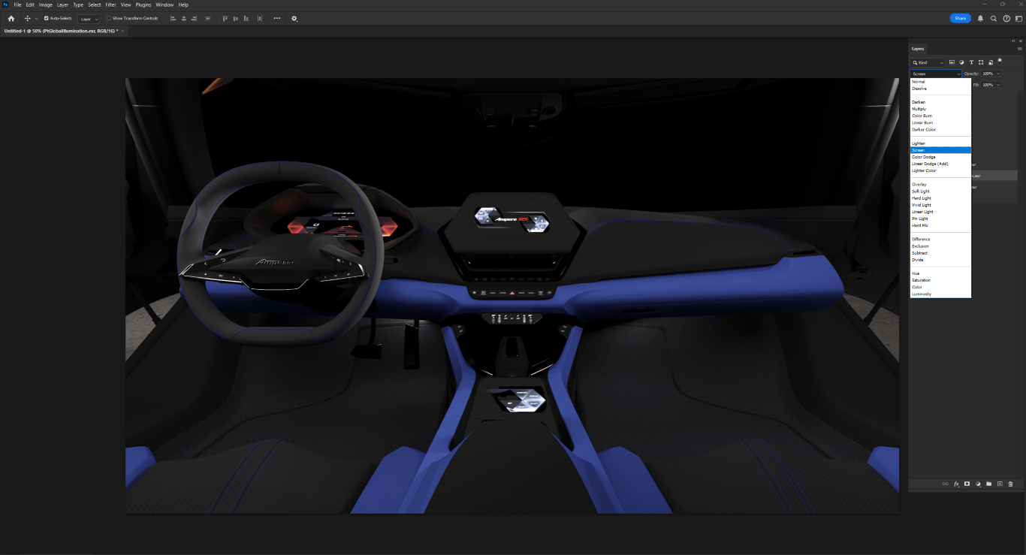This screenshot has width=1026, height=555.
Task: Select Linear Dodge (Add) blend mode
Action: pos(930,164)
